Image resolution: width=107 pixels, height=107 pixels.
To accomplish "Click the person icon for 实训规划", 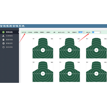I will (x=3, y=36).
